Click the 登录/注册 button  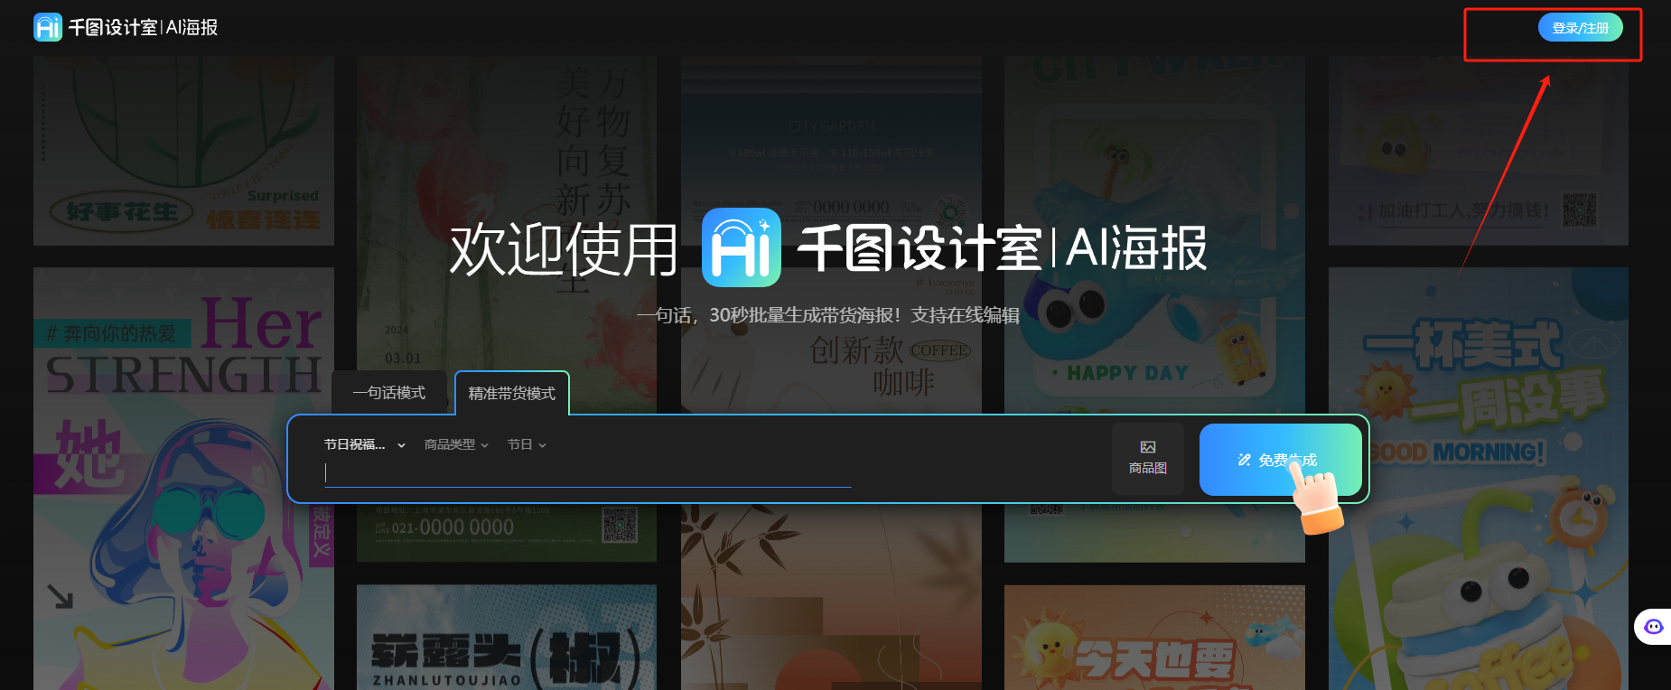[1580, 27]
